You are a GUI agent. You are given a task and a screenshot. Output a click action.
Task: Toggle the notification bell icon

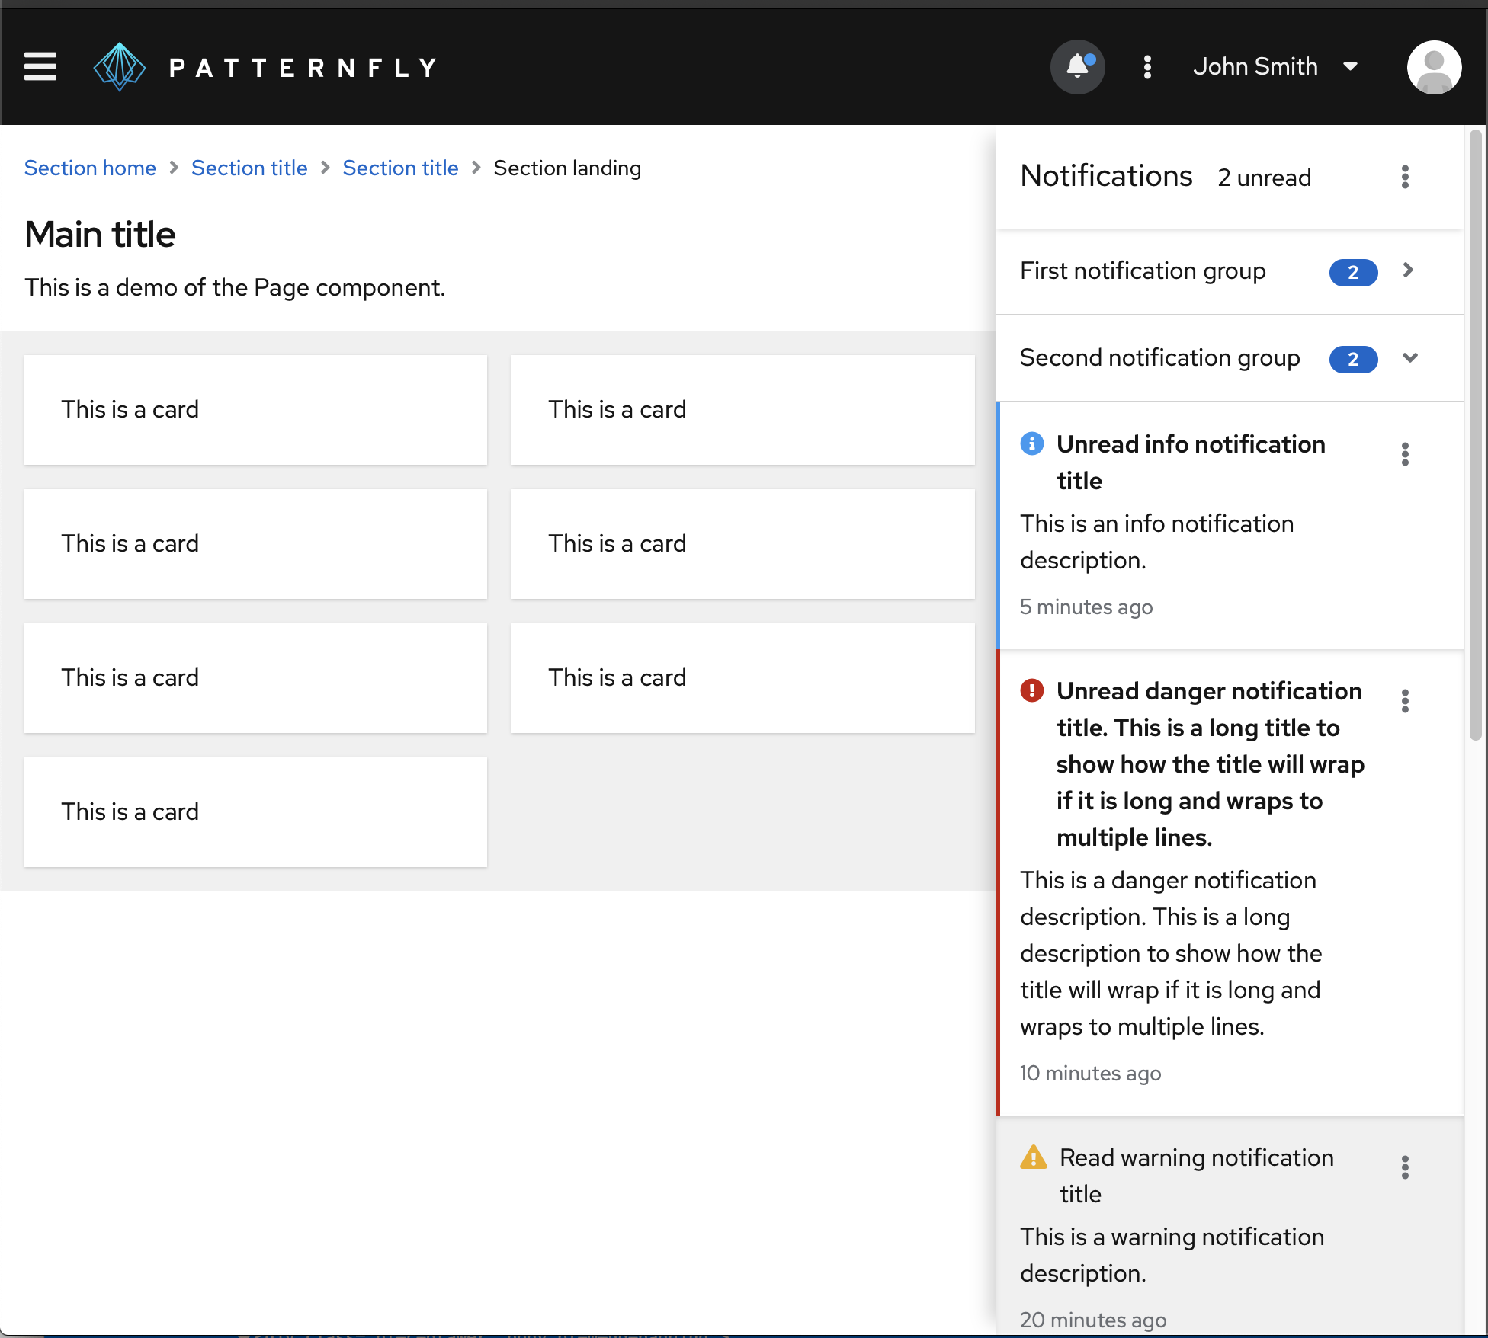[1077, 67]
